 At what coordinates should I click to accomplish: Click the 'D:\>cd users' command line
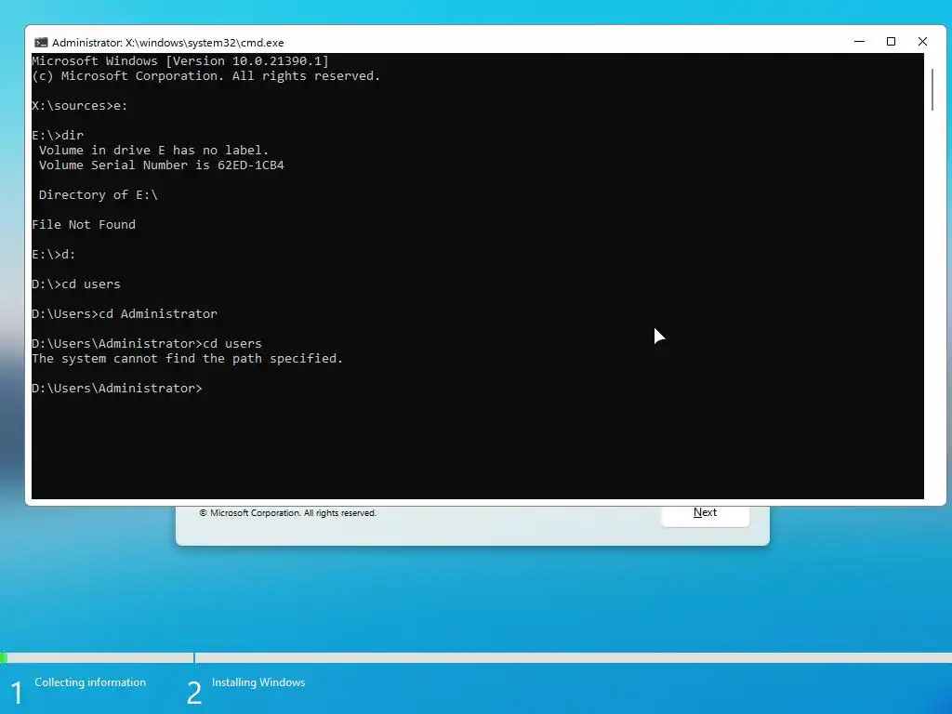(76, 284)
